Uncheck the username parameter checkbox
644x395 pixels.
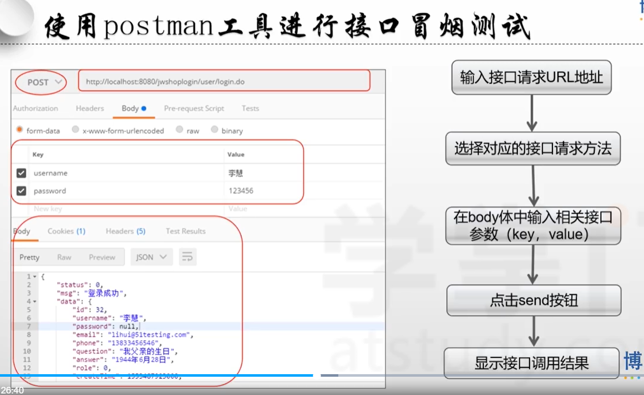point(21,173)
